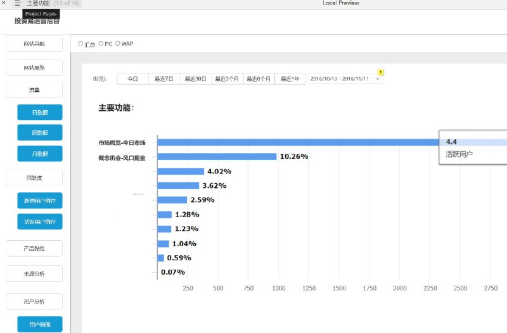Open the hamburger project pages menu

pos(18,3)
